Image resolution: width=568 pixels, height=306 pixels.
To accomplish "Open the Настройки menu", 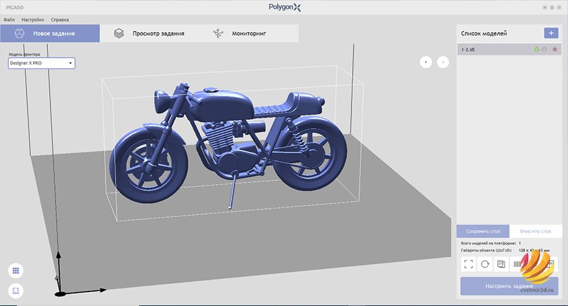I will pos(33,20).
